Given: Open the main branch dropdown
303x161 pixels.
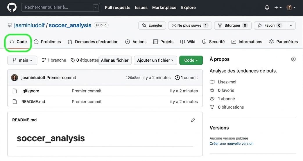Looking at the screenshot, I should point(22,60).
